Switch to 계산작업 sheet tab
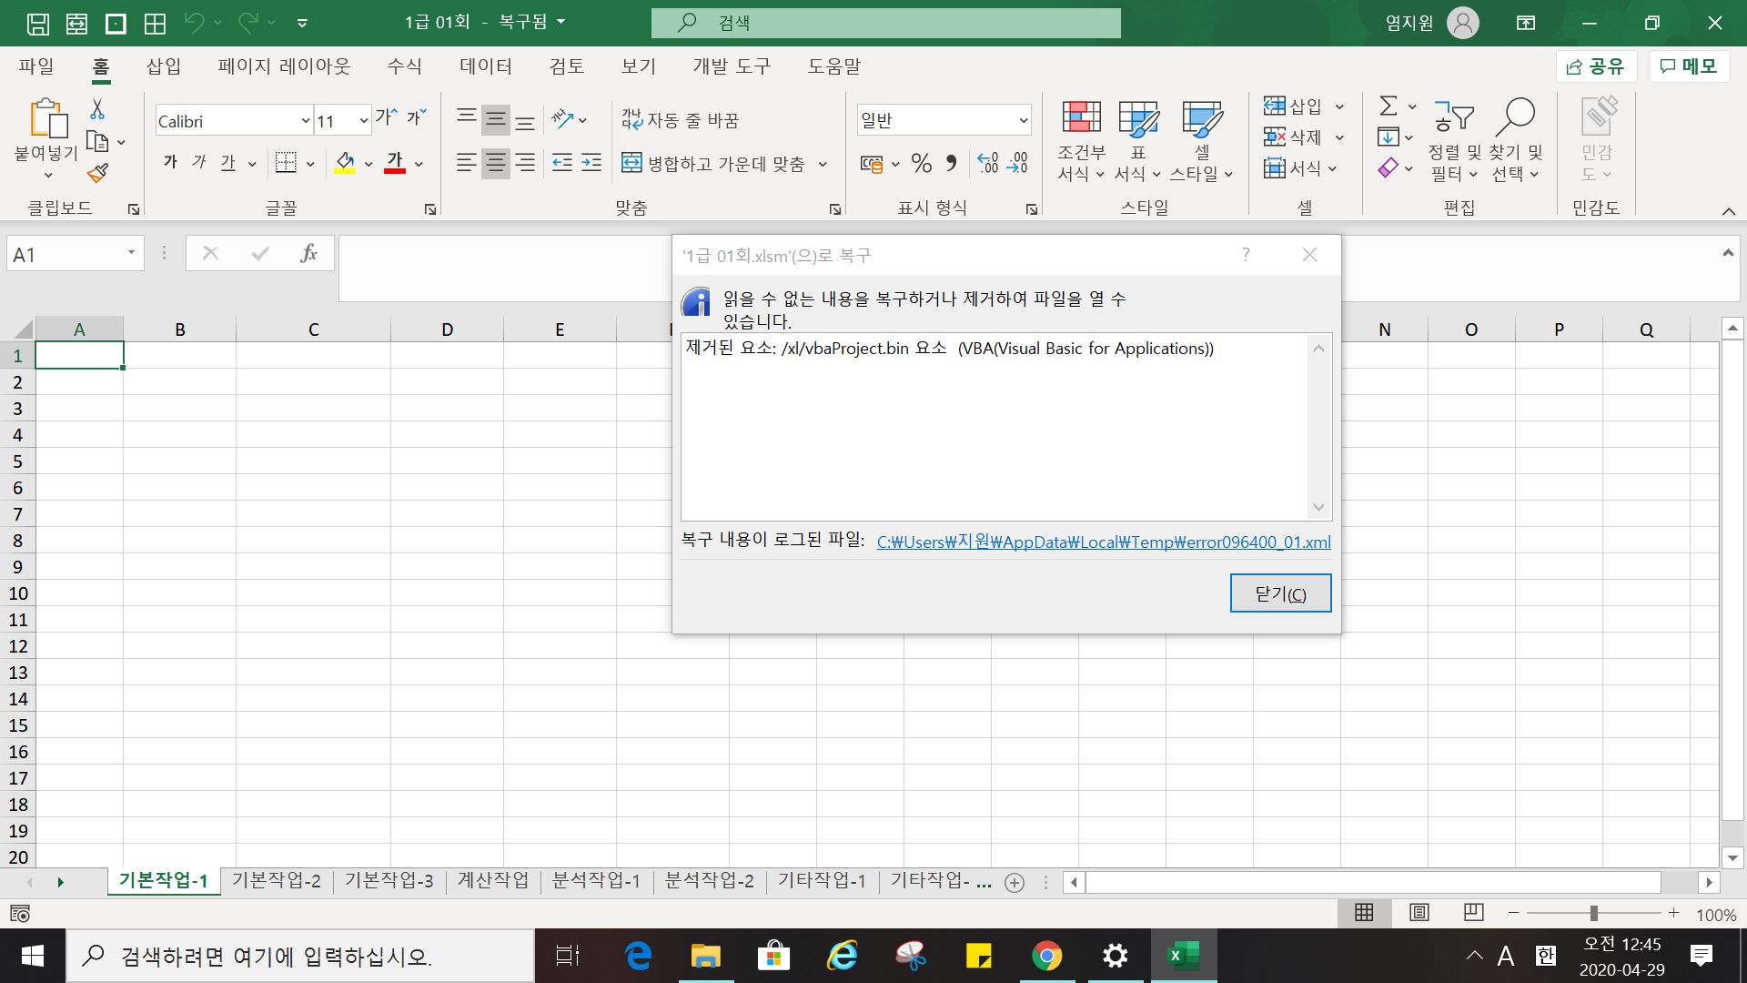Viewport: 1747px width, 983px height. pos(492,880)
